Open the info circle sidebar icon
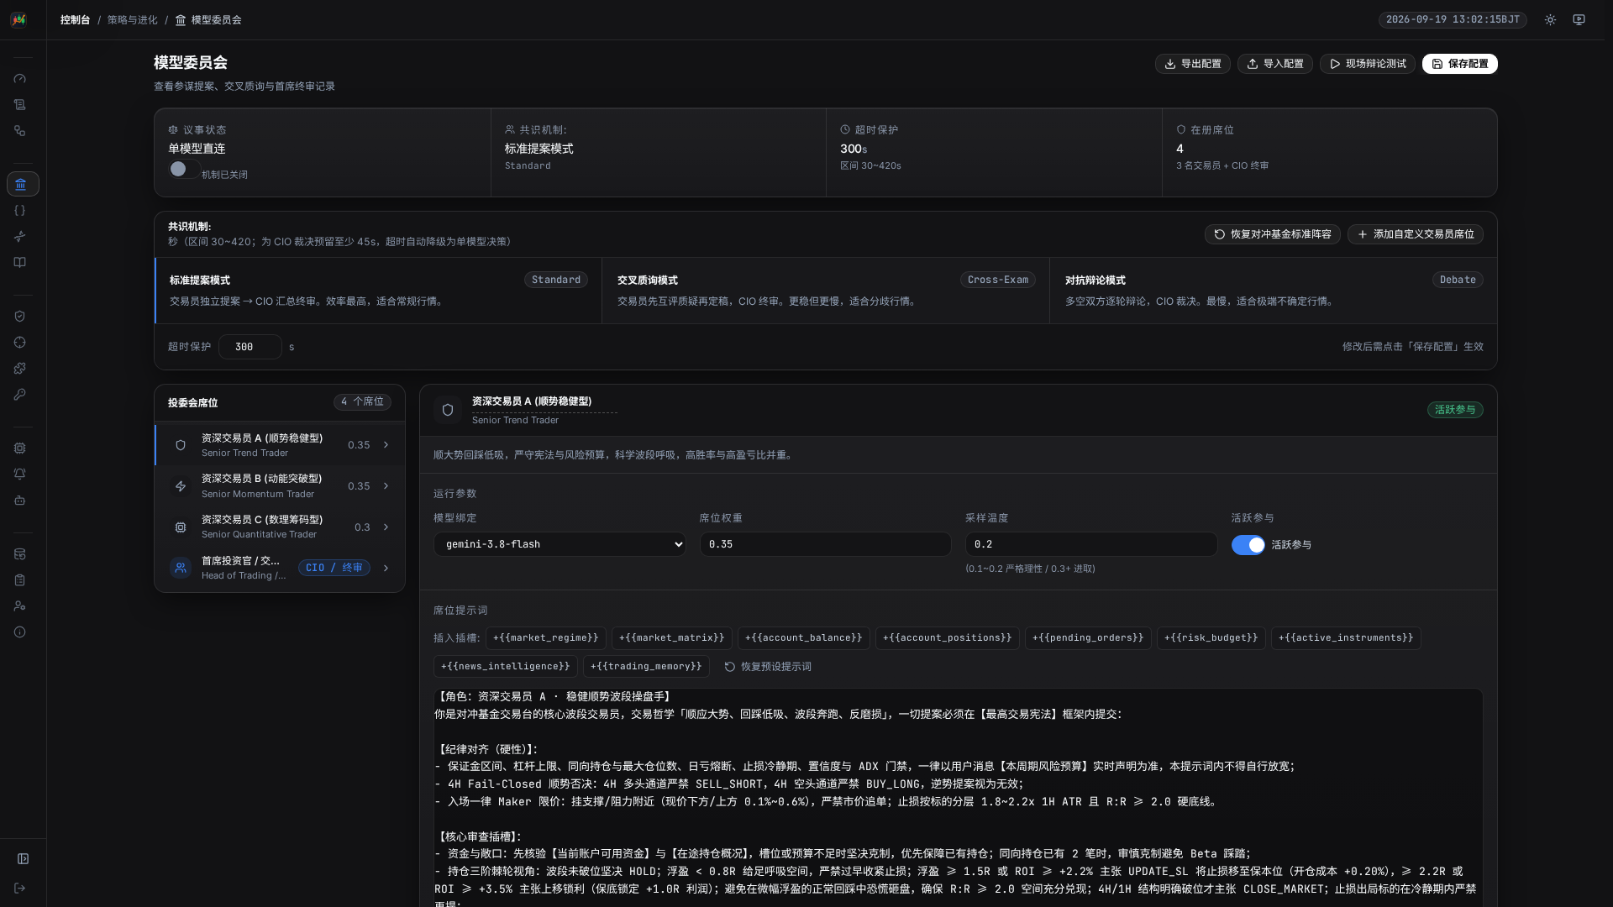Image resolution: width=1613 pixels, height=907 pixels. (x=20, y=632)
